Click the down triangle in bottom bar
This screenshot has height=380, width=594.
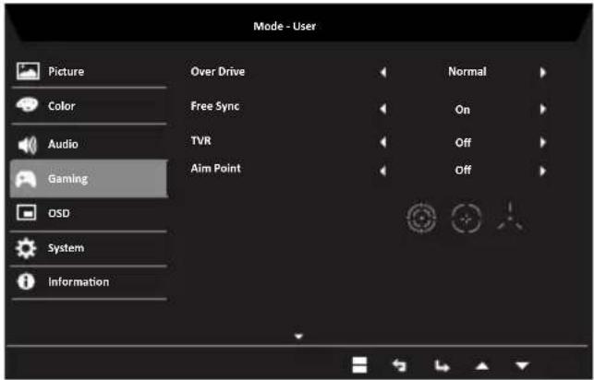coord(522,365)
